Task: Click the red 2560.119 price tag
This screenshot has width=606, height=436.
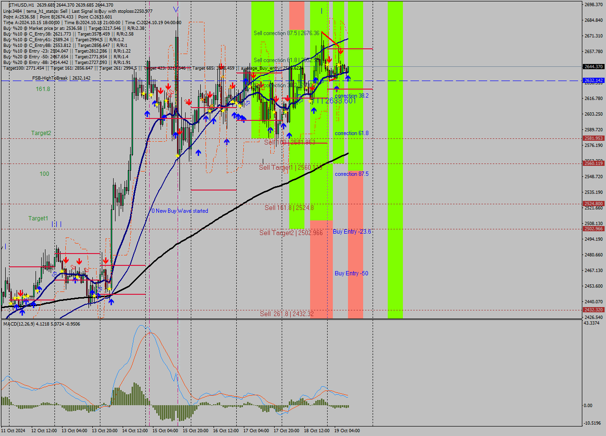Action: pyautogui.click(x=594, y=163)
